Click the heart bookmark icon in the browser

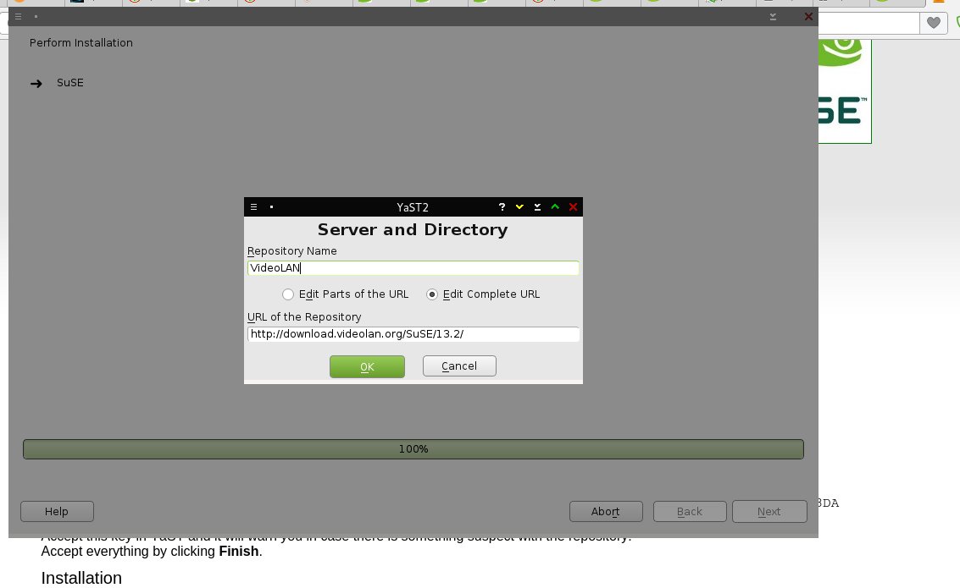933,23
